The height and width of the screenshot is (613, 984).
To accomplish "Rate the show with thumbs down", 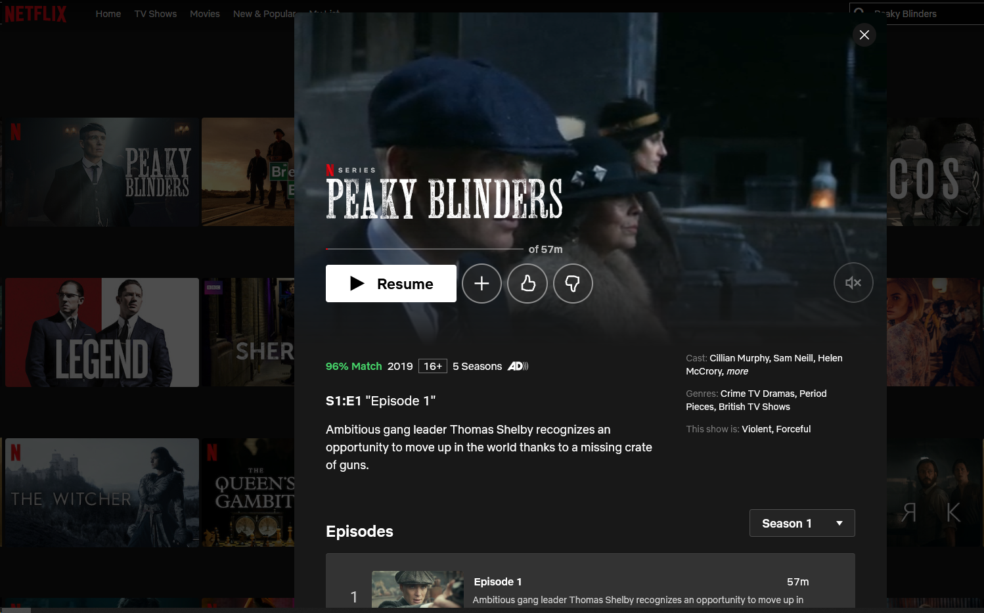I will (x=573, y=283).
